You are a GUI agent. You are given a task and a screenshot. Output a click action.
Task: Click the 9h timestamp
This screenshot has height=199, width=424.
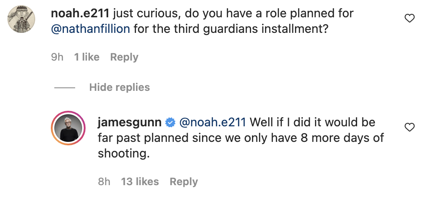pos(57,57)
